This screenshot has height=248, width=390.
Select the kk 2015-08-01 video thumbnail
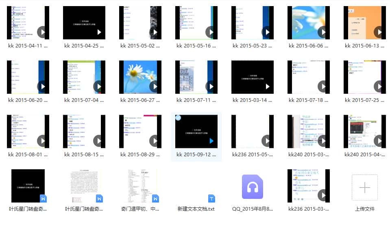[x=28, y=131]
